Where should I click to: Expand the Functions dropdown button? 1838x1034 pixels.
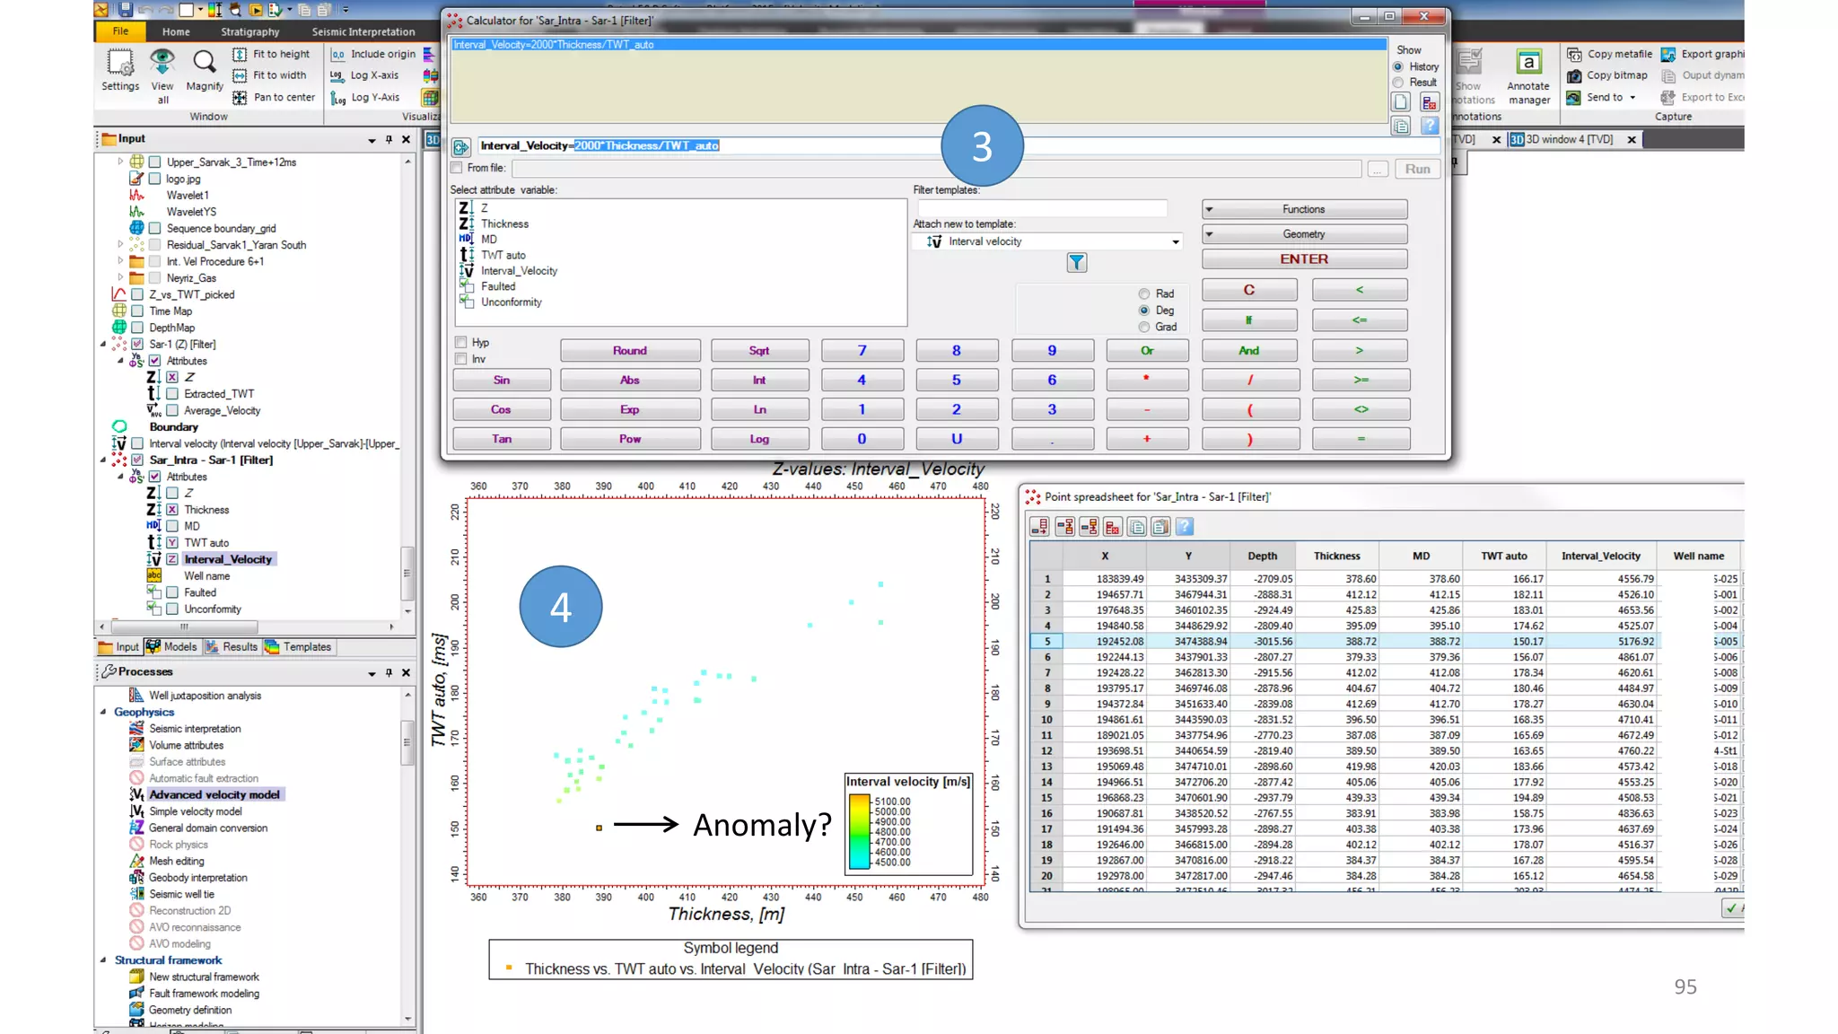(1303, 209)
